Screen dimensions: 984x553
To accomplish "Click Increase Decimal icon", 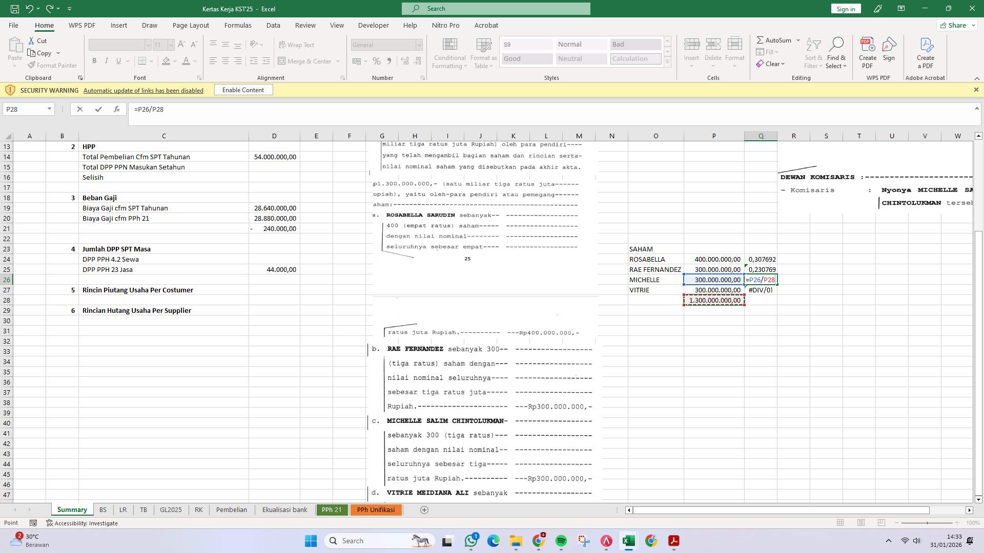I will [404, 61].
